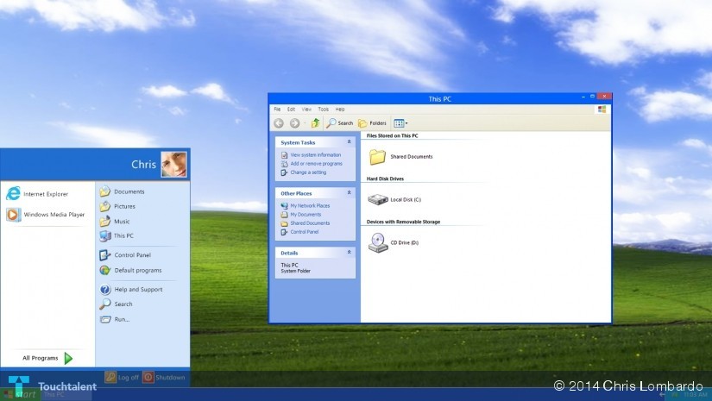This screenshot has height=401, width=712.
Task: Open Internet Explorer from Start menu
Action: [37, 194]
